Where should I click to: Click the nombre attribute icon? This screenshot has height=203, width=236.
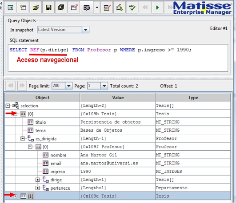coord(45,155)
